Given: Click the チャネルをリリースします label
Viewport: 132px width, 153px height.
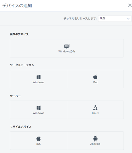Looking at the screenshot, I should (x=80, y=18).
